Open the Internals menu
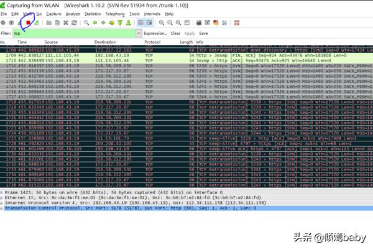 (152, 14)
